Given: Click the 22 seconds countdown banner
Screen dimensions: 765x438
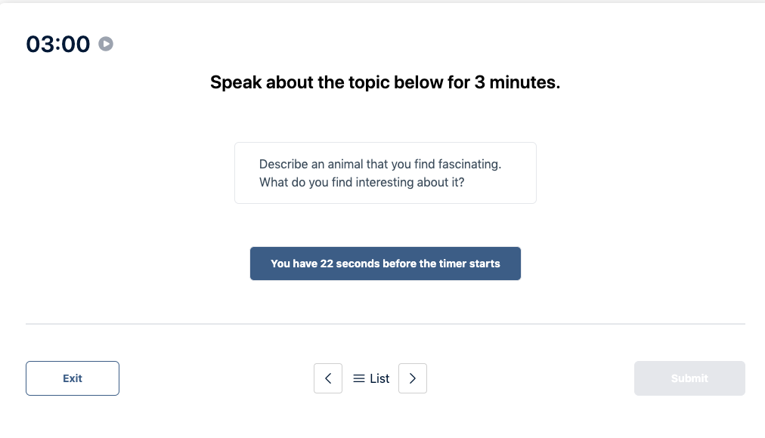Looking at the screenshot, I should point(385,264).
